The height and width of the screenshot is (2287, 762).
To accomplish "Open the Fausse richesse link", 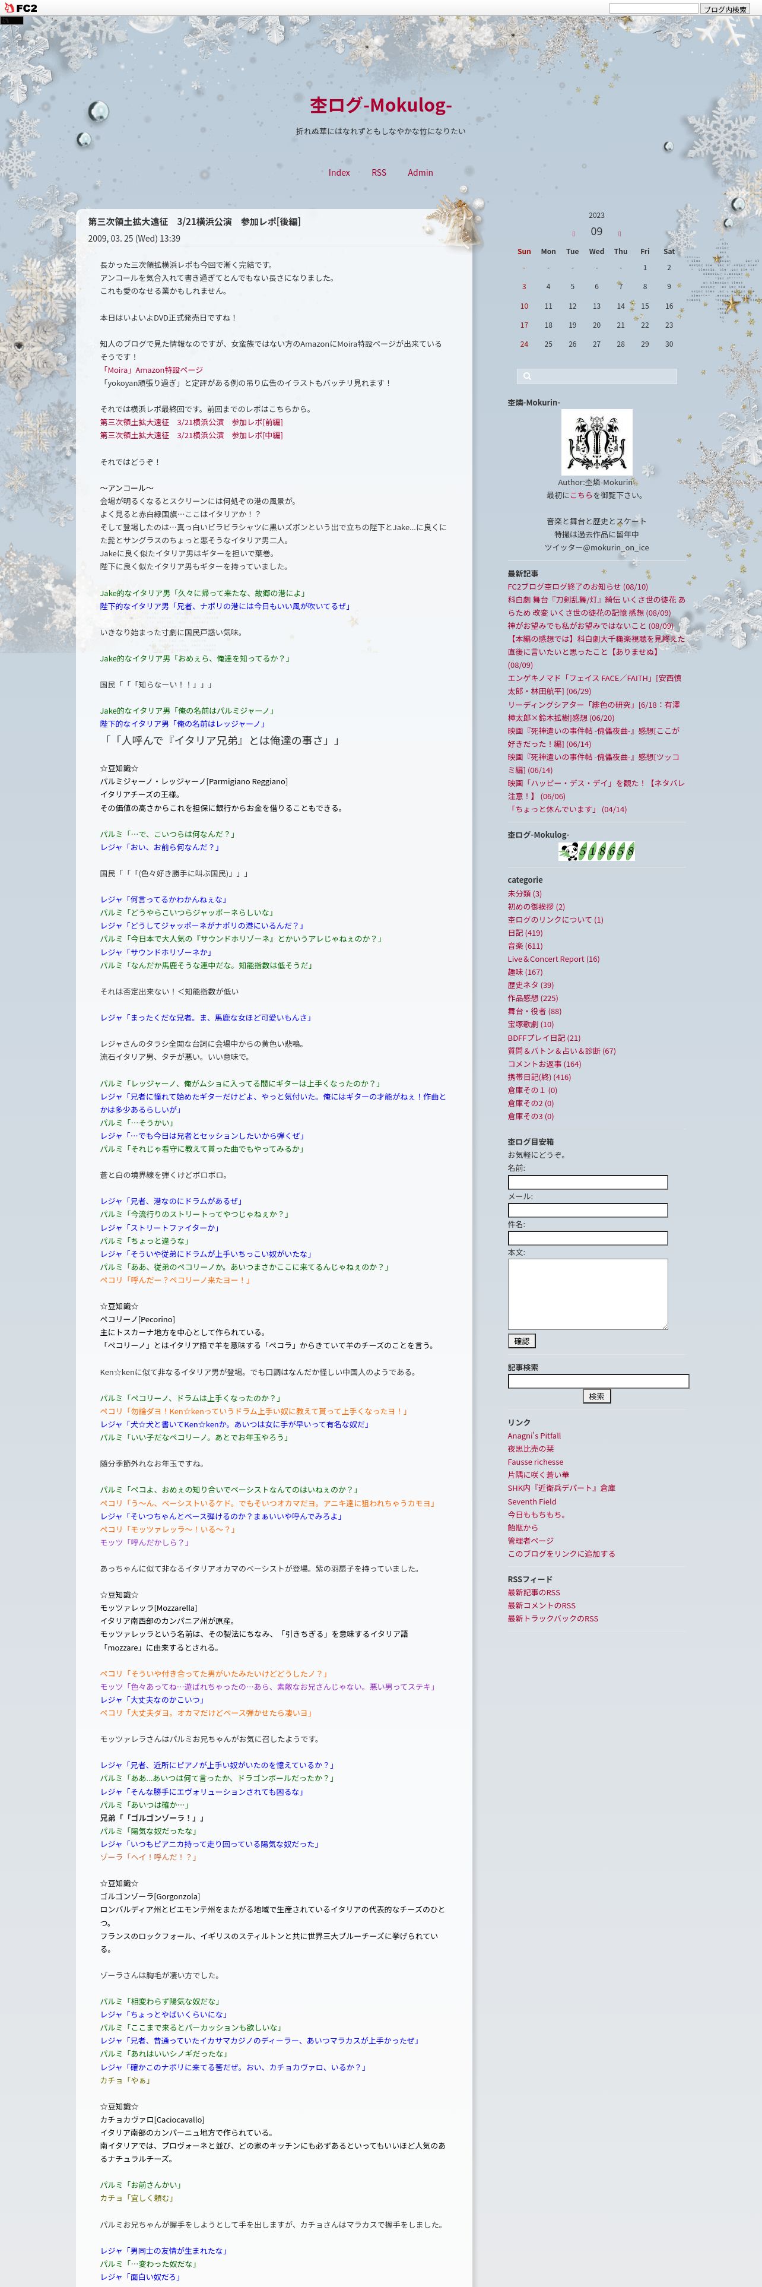I will coord(535,1462).
